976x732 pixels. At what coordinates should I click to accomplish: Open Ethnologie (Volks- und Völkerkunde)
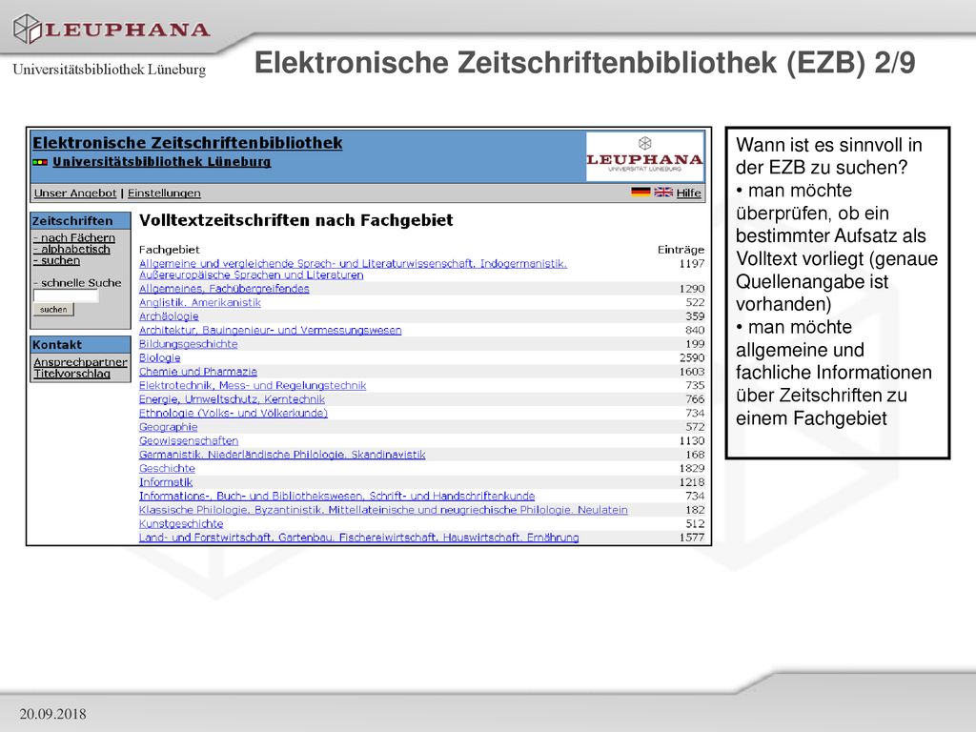coord(233,413)
